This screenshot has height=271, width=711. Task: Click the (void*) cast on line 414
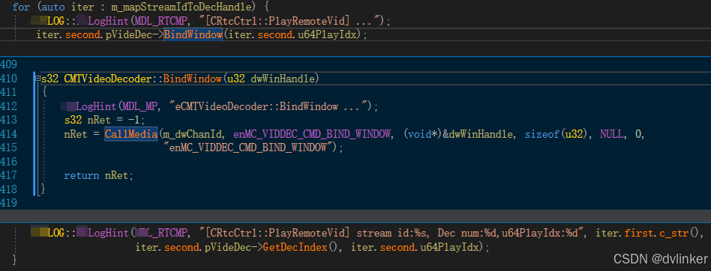coord(422,134)
